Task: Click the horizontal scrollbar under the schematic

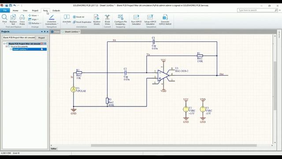Action: pyautogui.click(x=174, y=145)
